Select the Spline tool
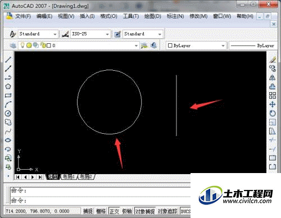 pyautogui.click(x=8, y=131)
